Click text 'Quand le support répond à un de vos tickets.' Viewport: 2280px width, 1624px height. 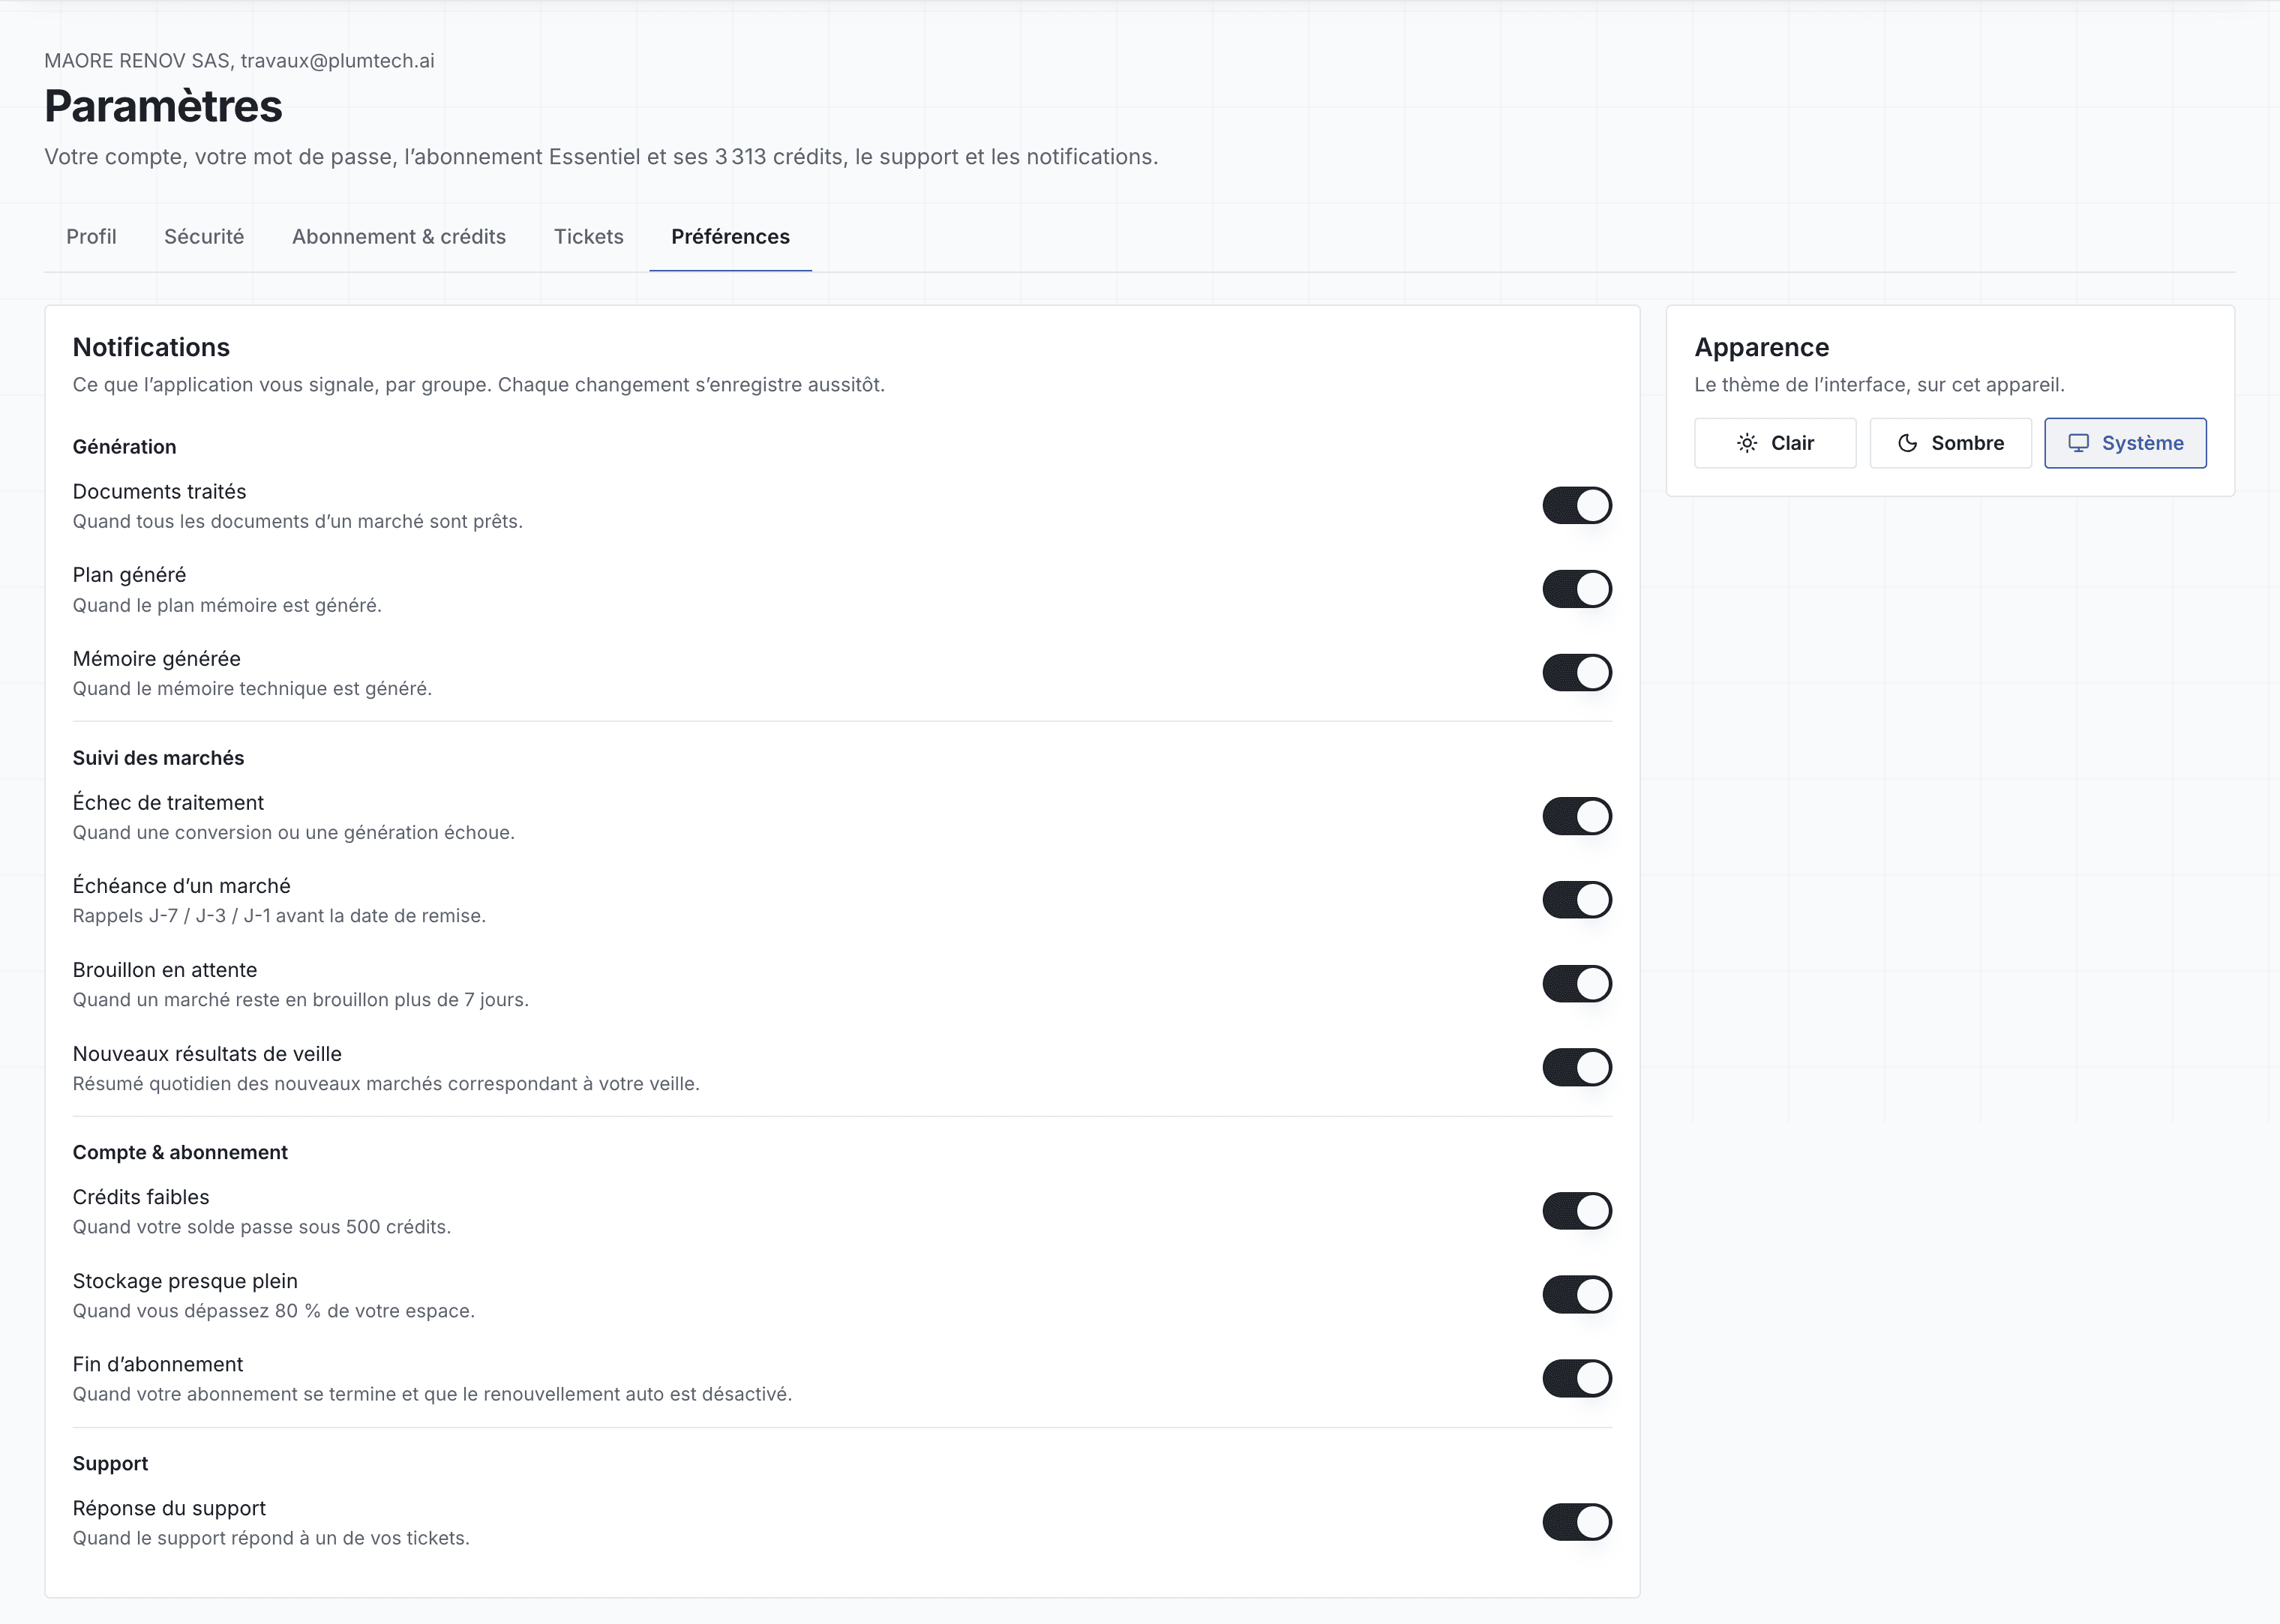tap(271, 1538)
